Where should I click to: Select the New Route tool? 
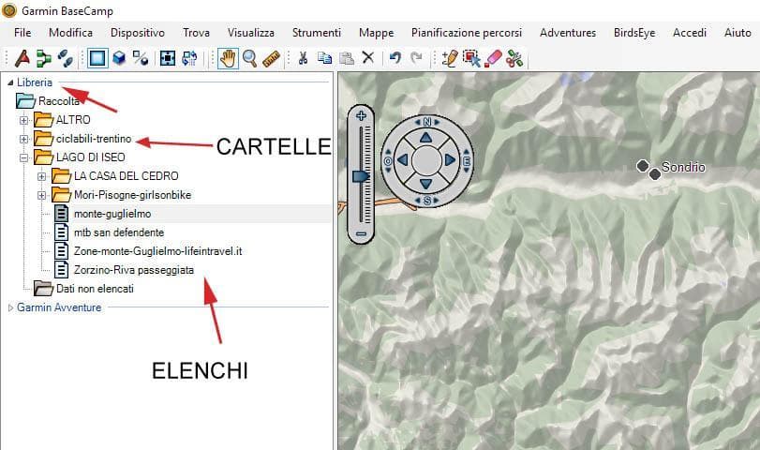coord(44,59)
